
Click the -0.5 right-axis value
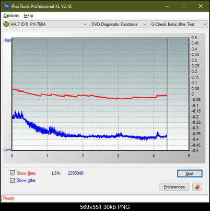pyautogui.click(x=195, y=150)
